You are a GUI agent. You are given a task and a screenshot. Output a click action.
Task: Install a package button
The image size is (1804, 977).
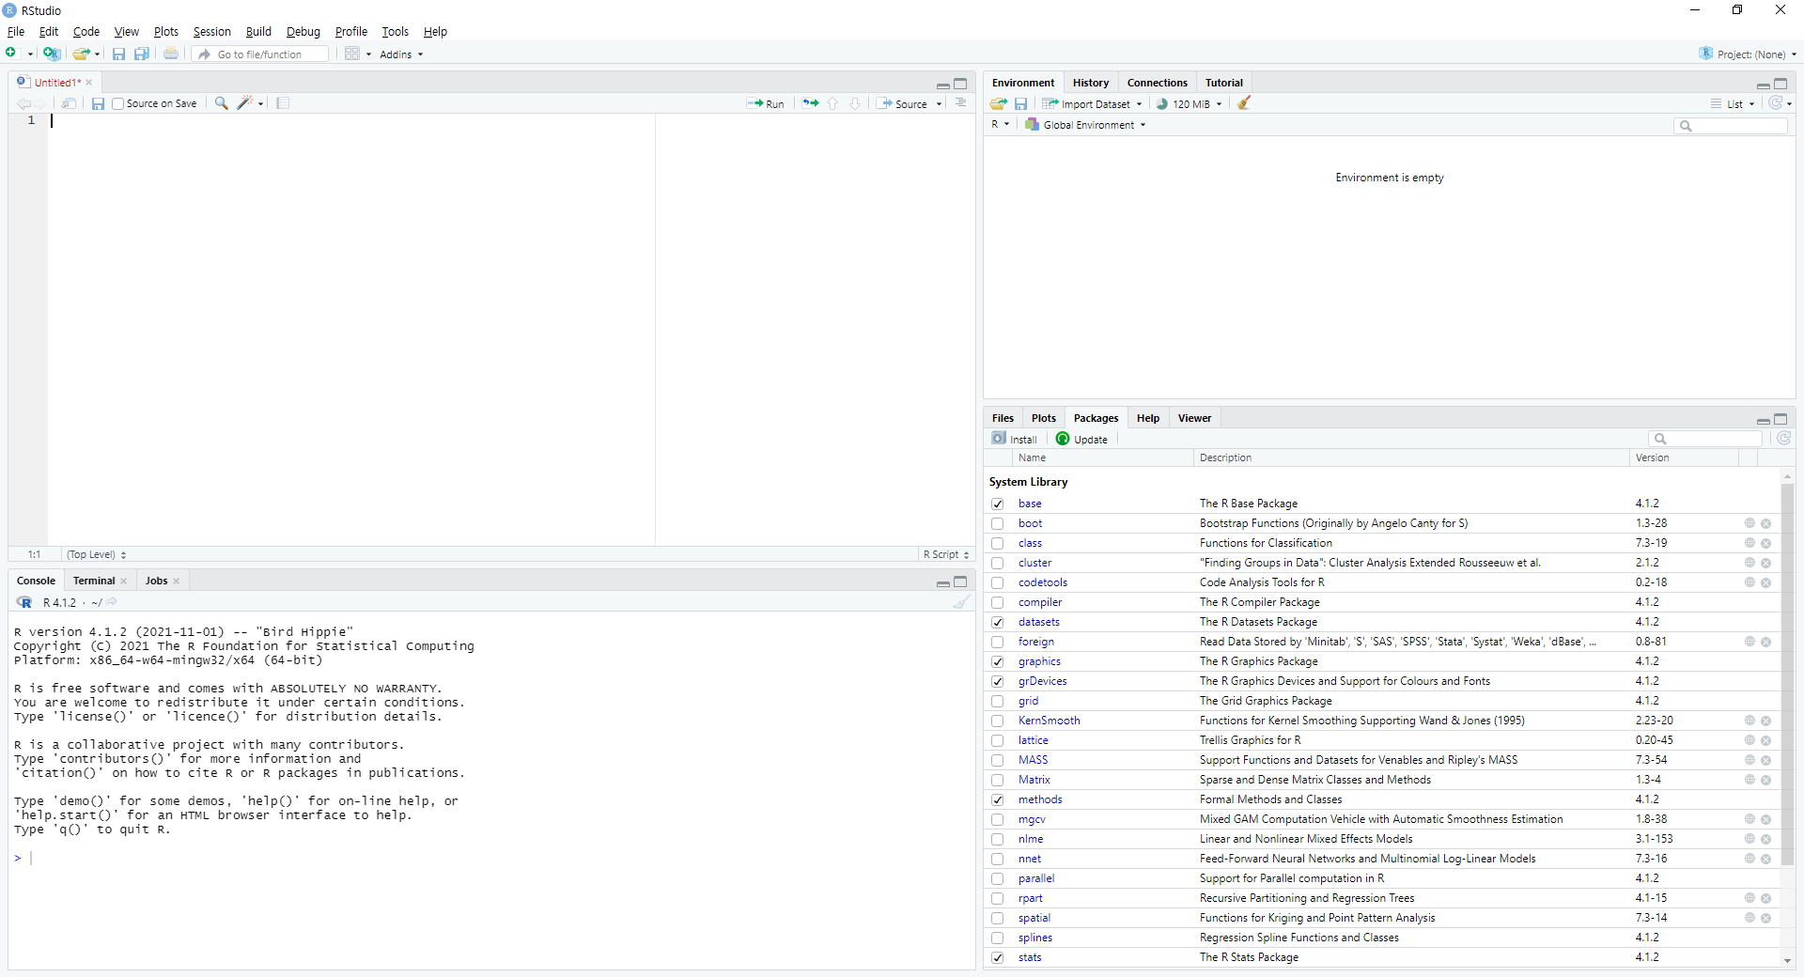1014,439
